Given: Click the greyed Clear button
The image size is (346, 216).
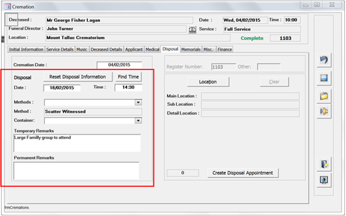Looking at the screenshot, I should coord(274,82).
